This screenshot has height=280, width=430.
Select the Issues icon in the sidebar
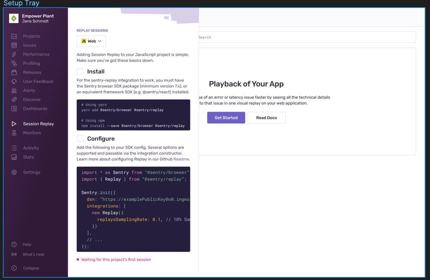point(14,45)
